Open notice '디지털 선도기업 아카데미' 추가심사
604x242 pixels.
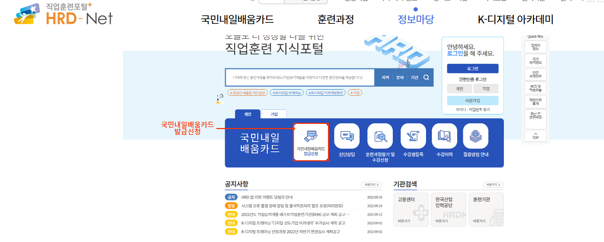[x=293, y=223]
